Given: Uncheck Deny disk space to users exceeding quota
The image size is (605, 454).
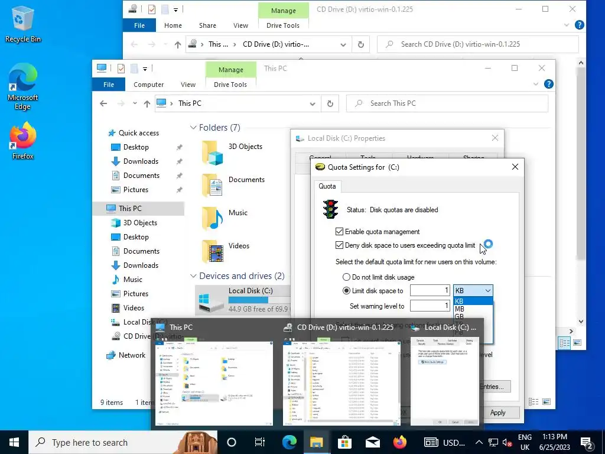Looking at the screenshot, I should (x=339, y=245).
